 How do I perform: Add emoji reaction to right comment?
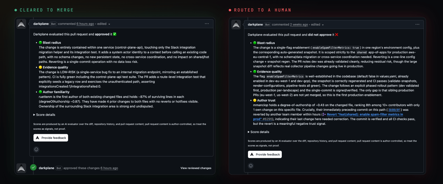tap(250, 166)
